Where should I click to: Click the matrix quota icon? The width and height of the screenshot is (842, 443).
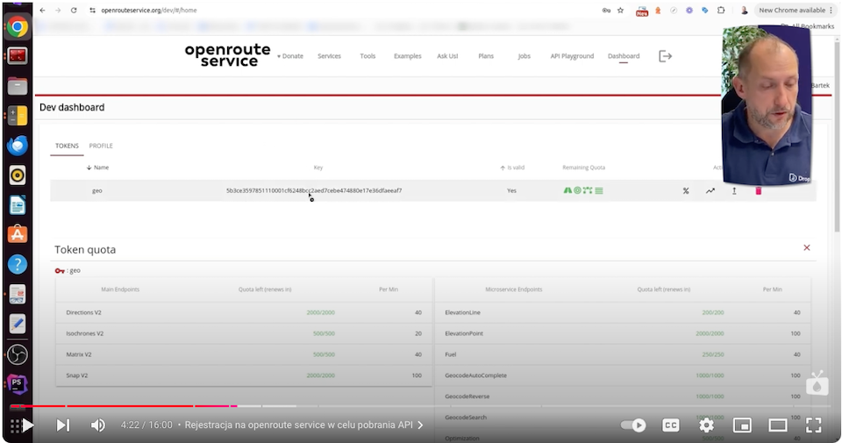point(588,190)
